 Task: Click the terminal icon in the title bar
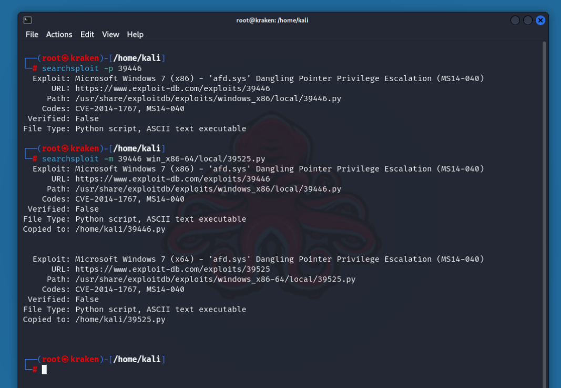pyautogui.click(x=28, y=20)
